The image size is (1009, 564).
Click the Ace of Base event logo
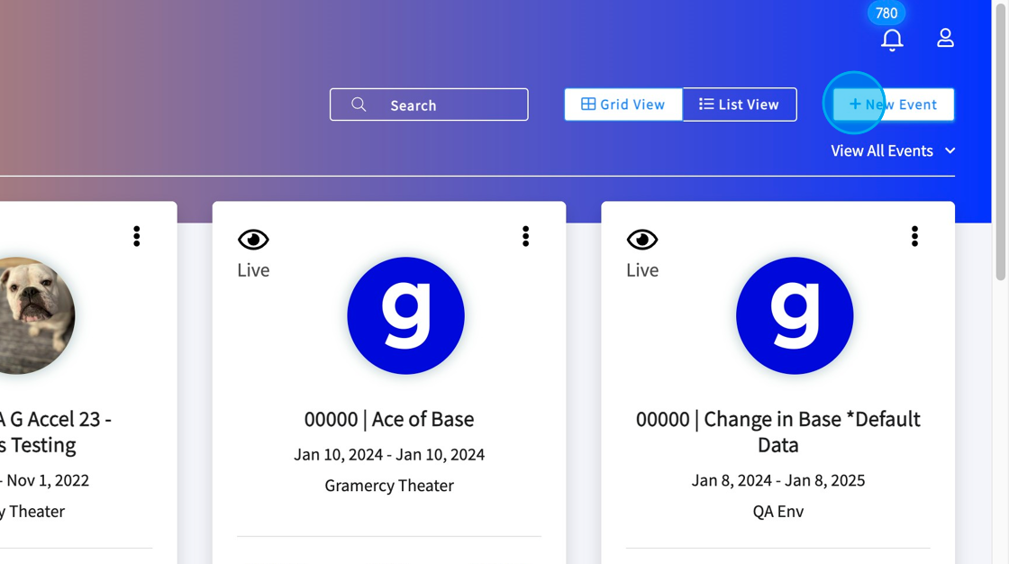point(405,315)
